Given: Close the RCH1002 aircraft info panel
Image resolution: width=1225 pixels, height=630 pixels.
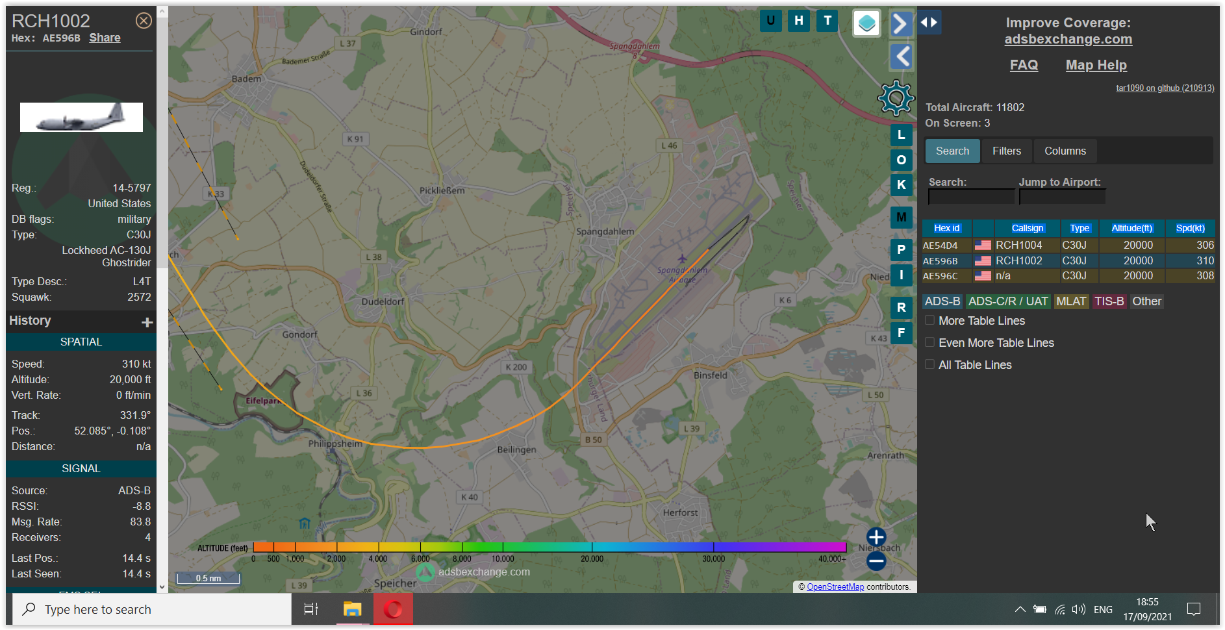Looking at the screenshot, I should (144, 21).
